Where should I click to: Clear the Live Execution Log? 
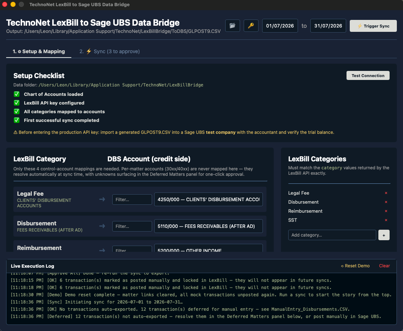[x=384, y=266]
